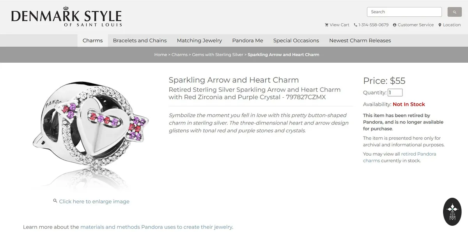
Task: Click the Denmark Style logo
Action: click(x=66, y=17)
